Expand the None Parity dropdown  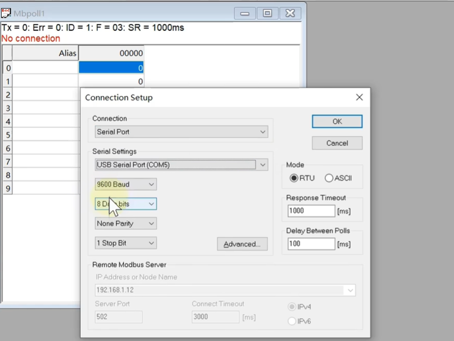pos(126,224)
